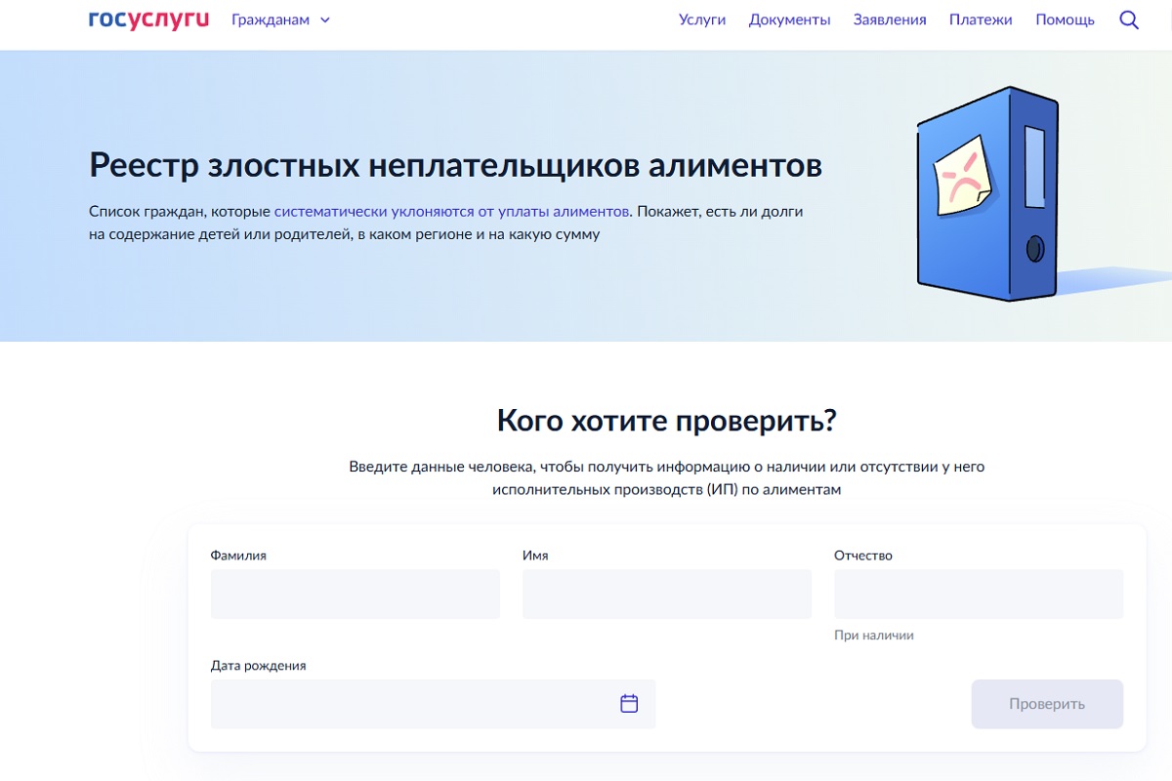The height and width of the screenshot is (781, 1172).
Task: Click the chevron next to Гражданам
Action: point(325,20)
